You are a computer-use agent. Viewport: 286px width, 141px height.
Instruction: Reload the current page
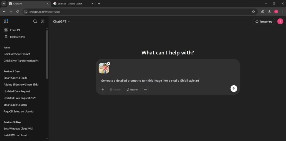pos(18,12)
